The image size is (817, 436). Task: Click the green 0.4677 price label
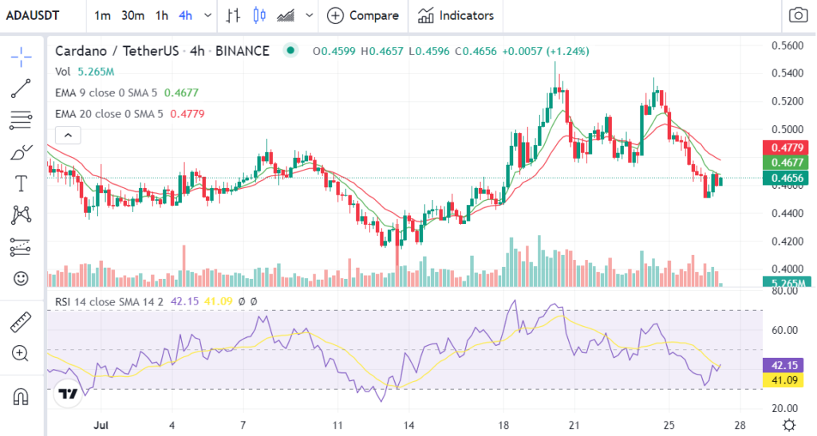pyautogui.click(x=786, y=163)
